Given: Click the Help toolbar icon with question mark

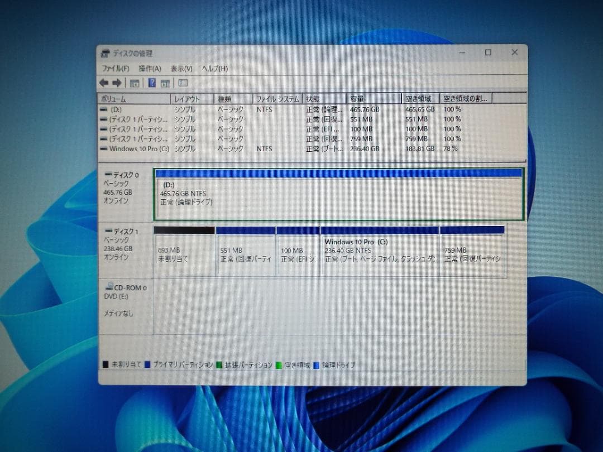Looking at the screenshot, I should [151, 83].
